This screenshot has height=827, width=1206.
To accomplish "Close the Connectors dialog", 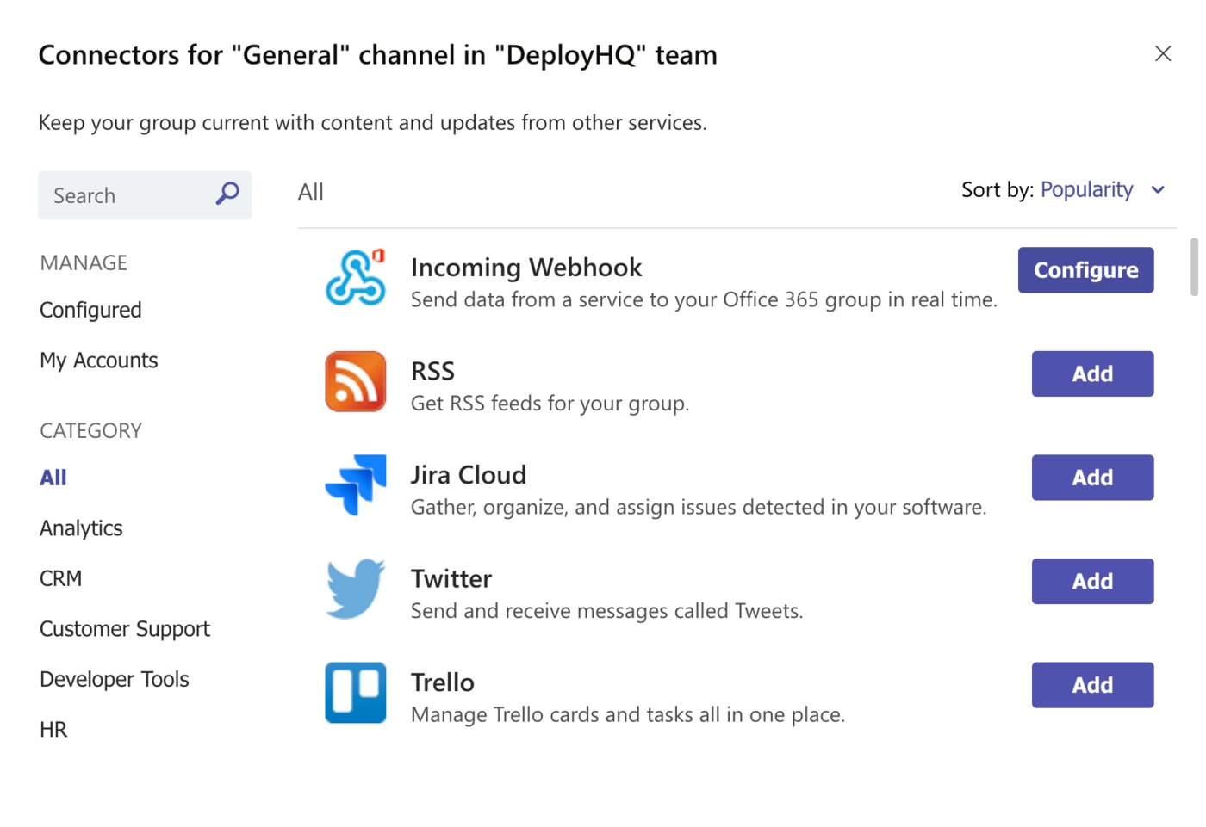I will point(1163,53).
